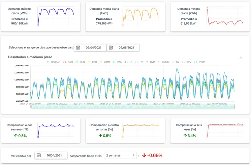Toggle XGB series visibility in legend

[x=92, y=62]
